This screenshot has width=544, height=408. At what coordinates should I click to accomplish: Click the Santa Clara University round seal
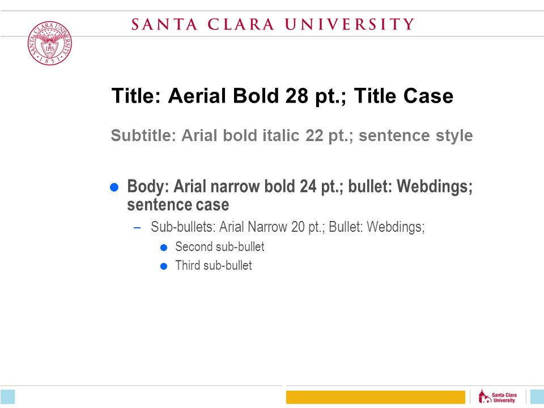pyautogui.click(x=50, y=43)
